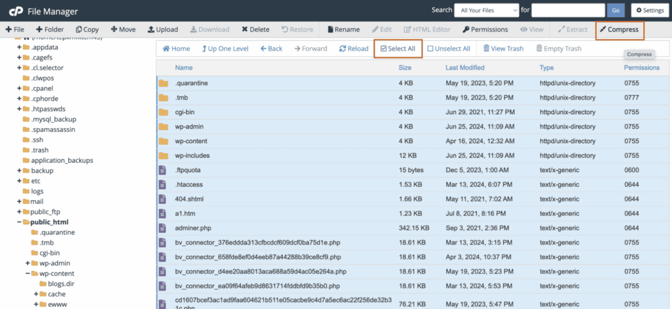This screenshot has width=672, height=309.
Task: Check Select All files
Action: click(398, 49)
